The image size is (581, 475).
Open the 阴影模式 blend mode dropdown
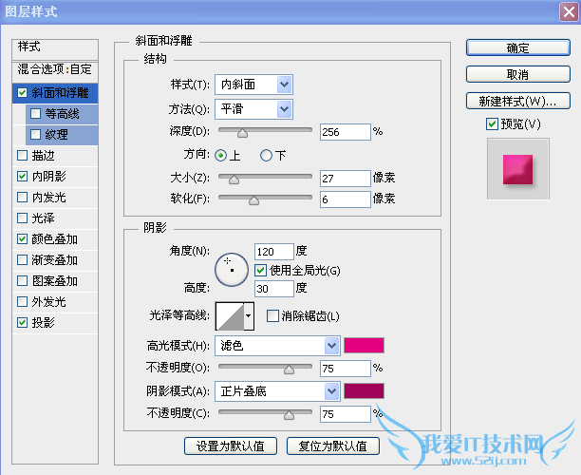(277, 391)
